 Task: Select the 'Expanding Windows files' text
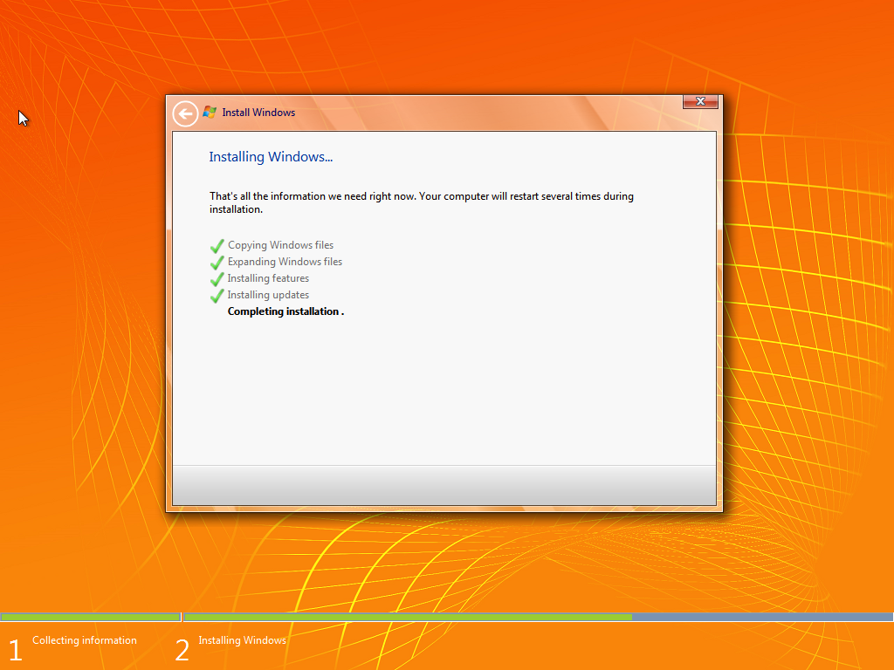pyautogui.click(x=285, y=262)
